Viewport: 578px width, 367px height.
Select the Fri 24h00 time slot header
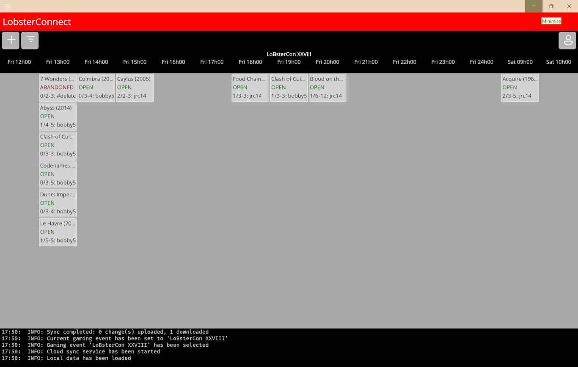click(481, 62)
